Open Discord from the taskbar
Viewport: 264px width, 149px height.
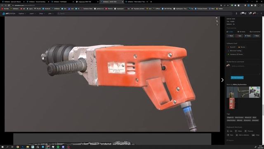pyautogui.click(x=63, y=147)
